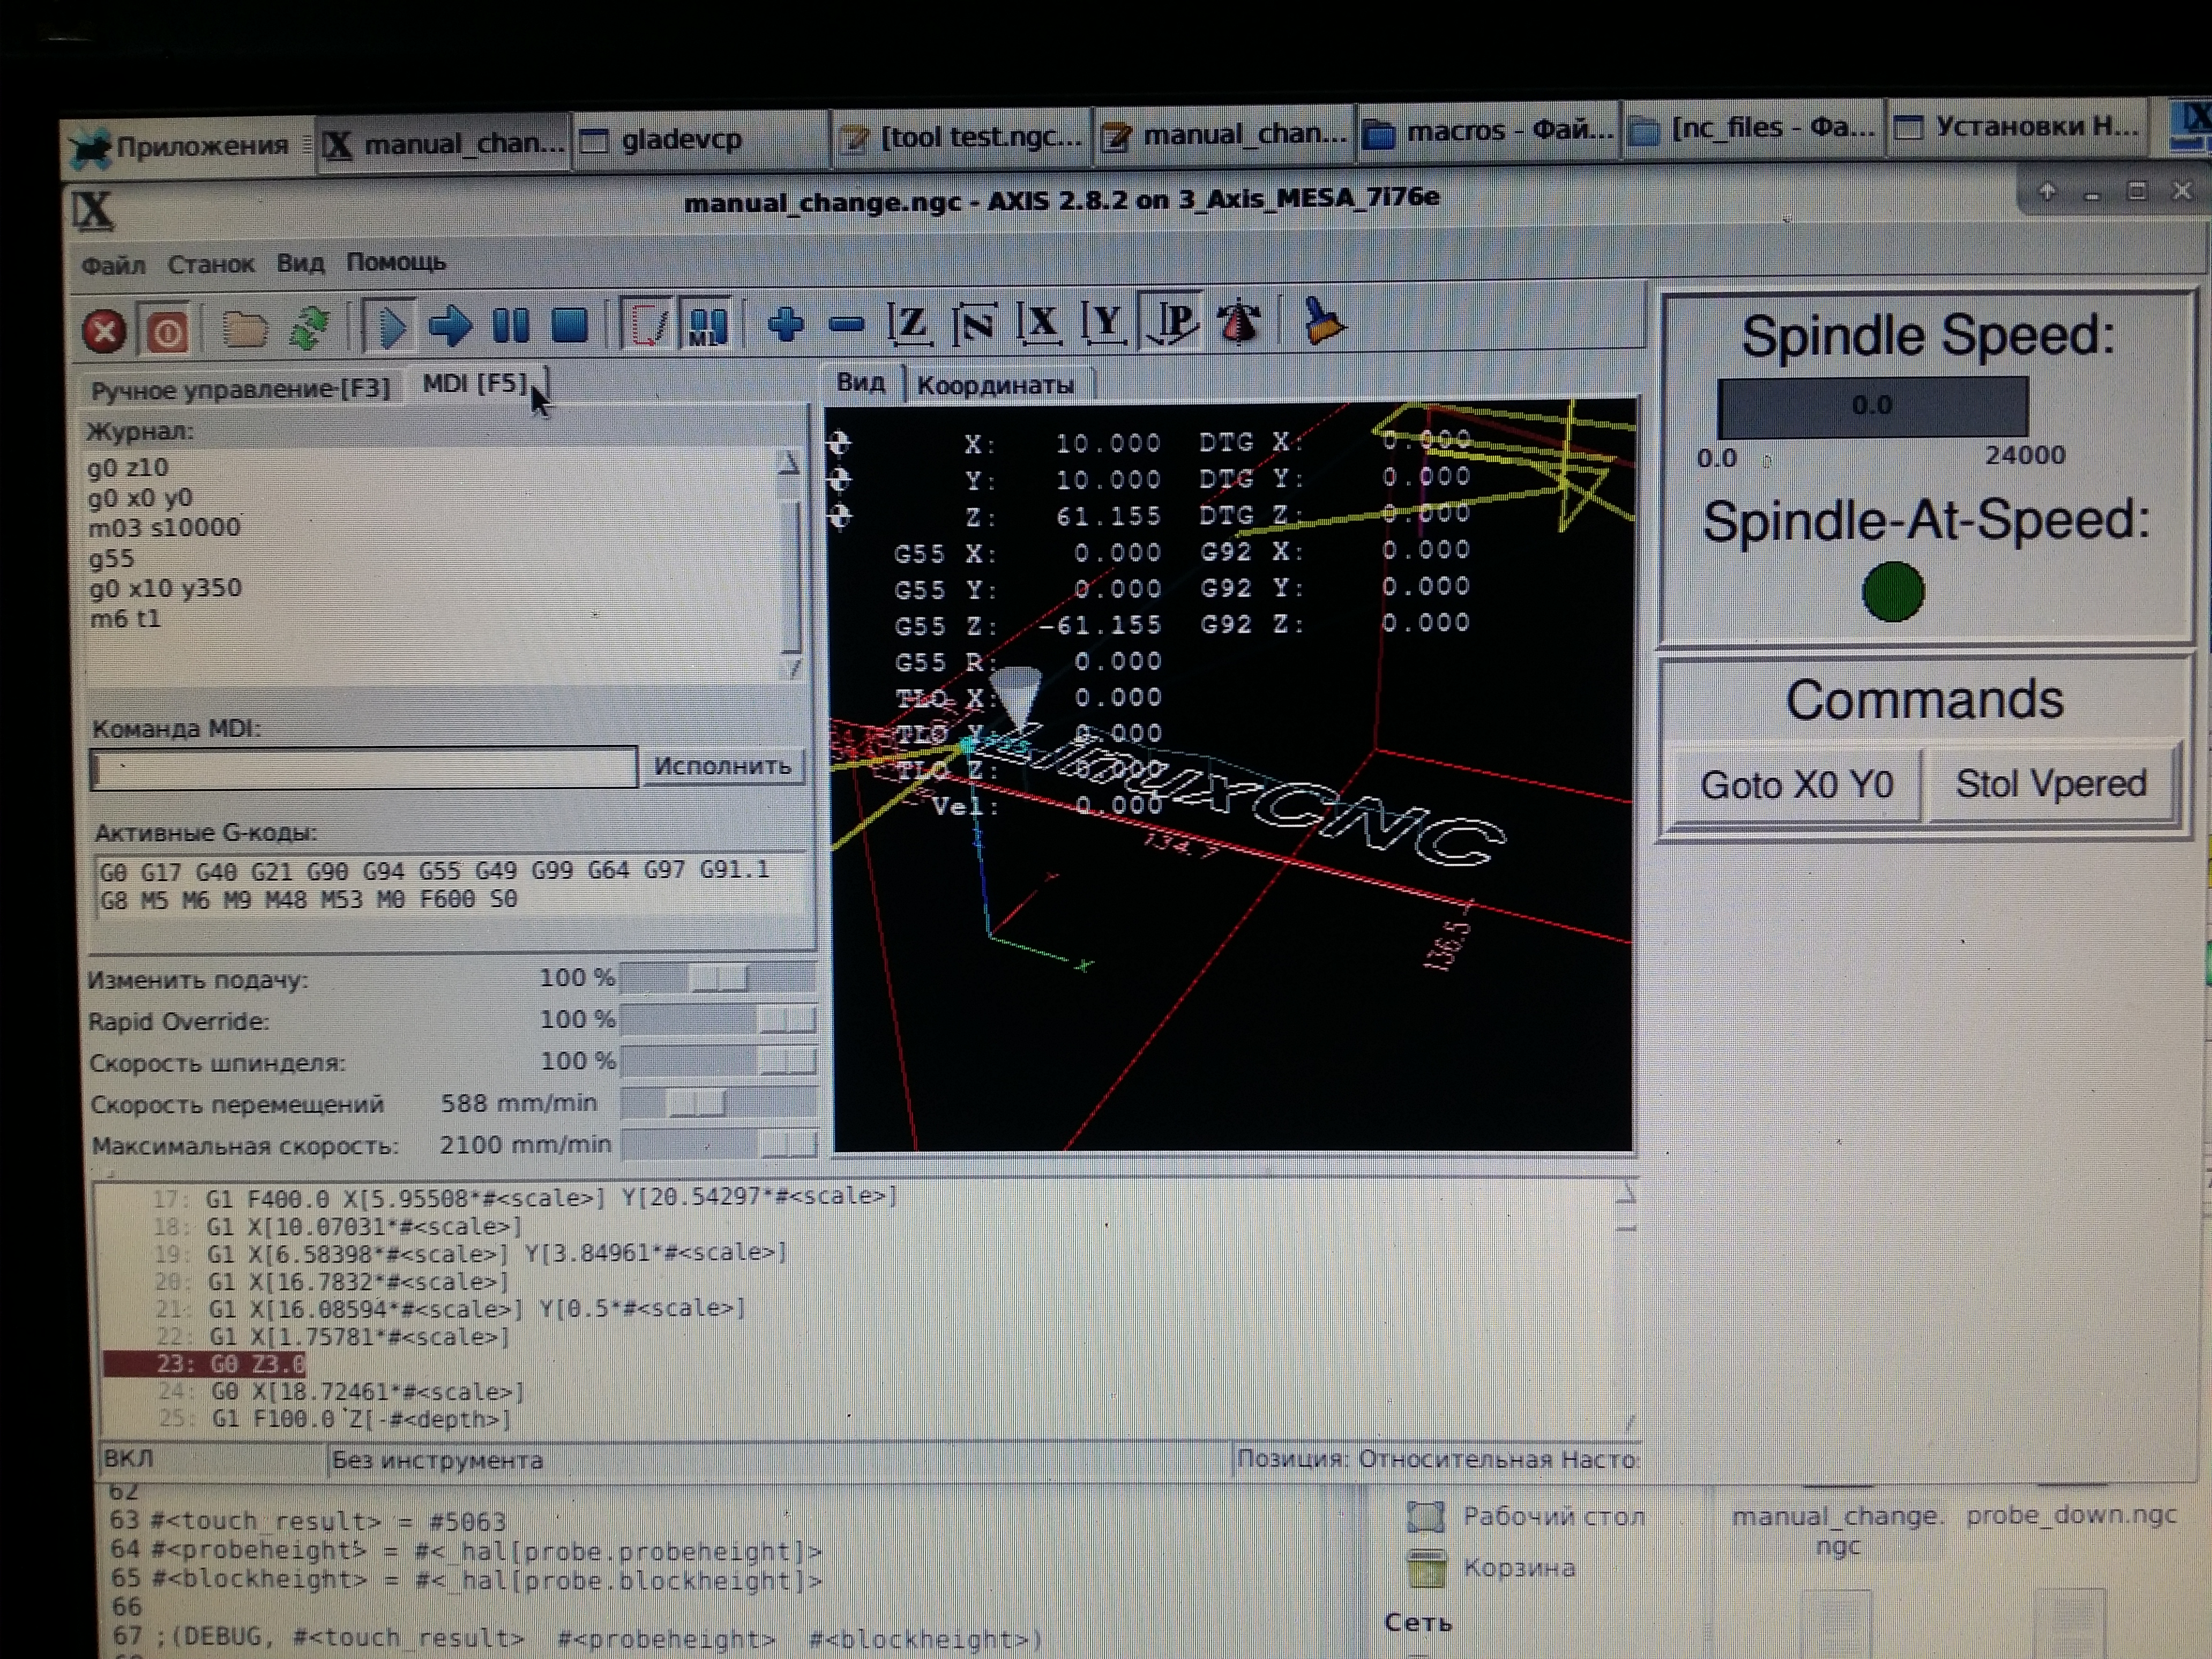Image resolution: width=2212 pixels, height=1659 pixels.
Task: Click into the Команда MDI input field
Action: [363, 768]
